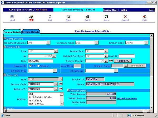
Task: Click the View folder icon
Action: coord(69,17)
